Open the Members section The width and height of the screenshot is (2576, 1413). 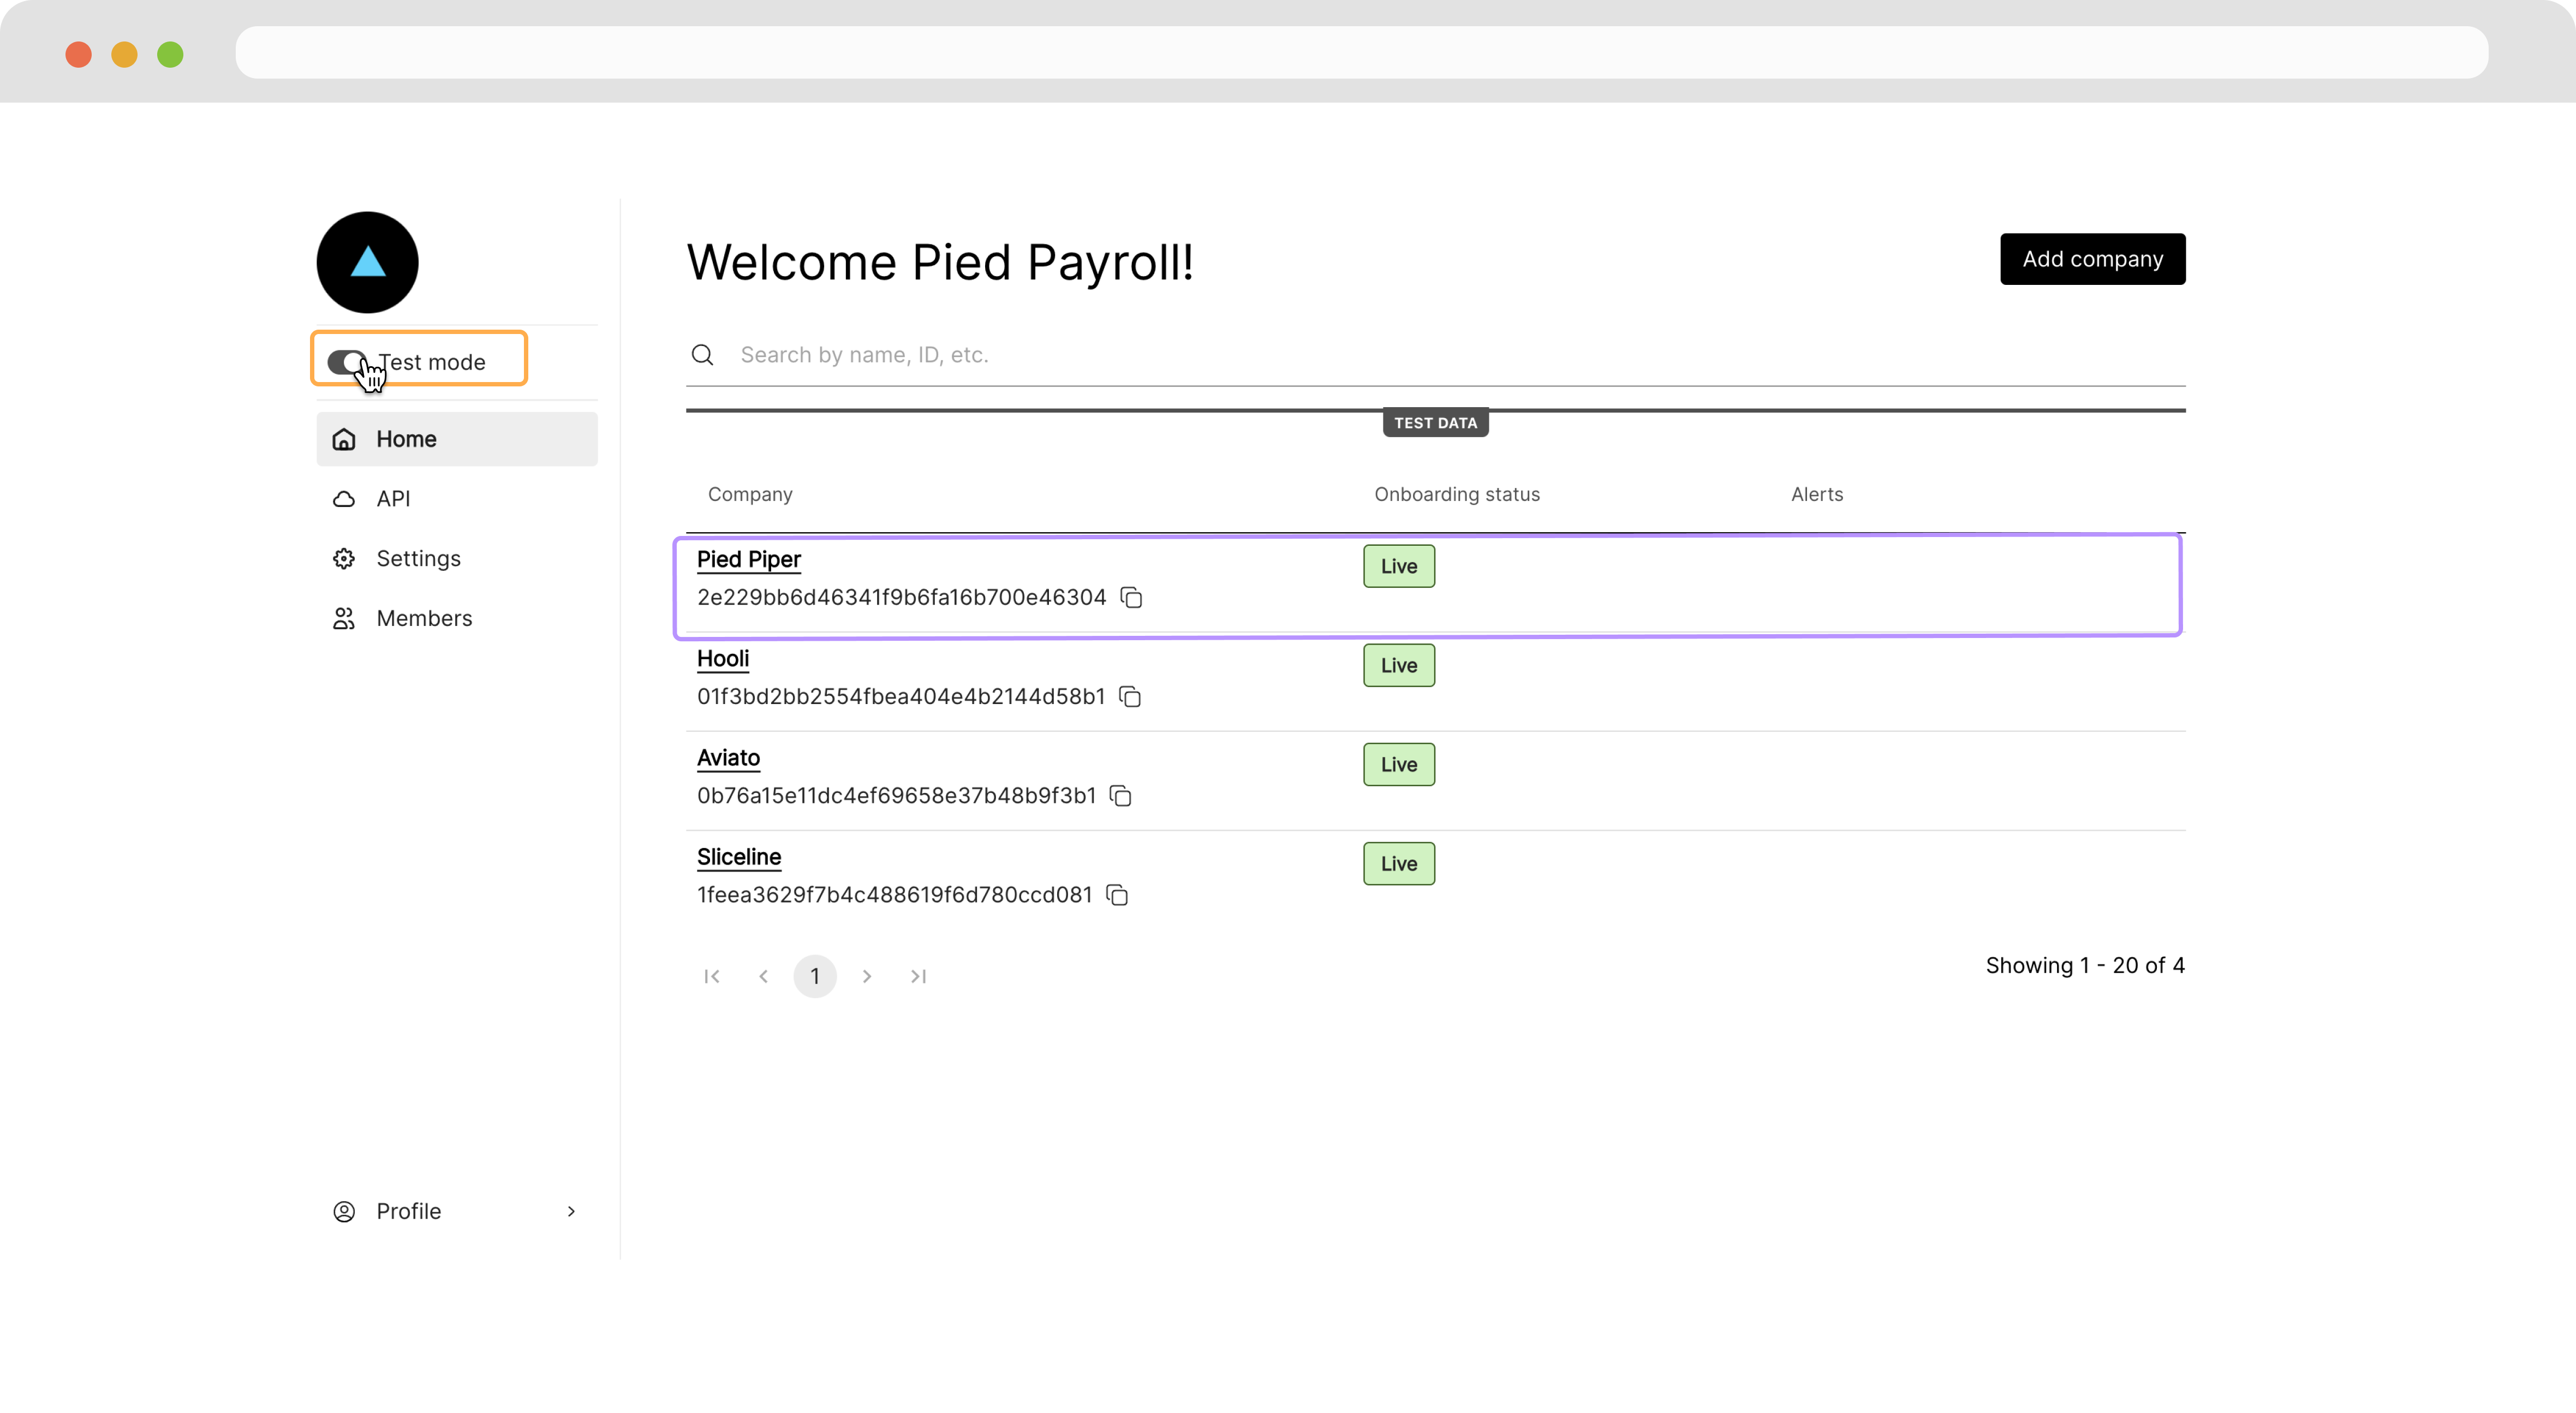pos(424,618)
